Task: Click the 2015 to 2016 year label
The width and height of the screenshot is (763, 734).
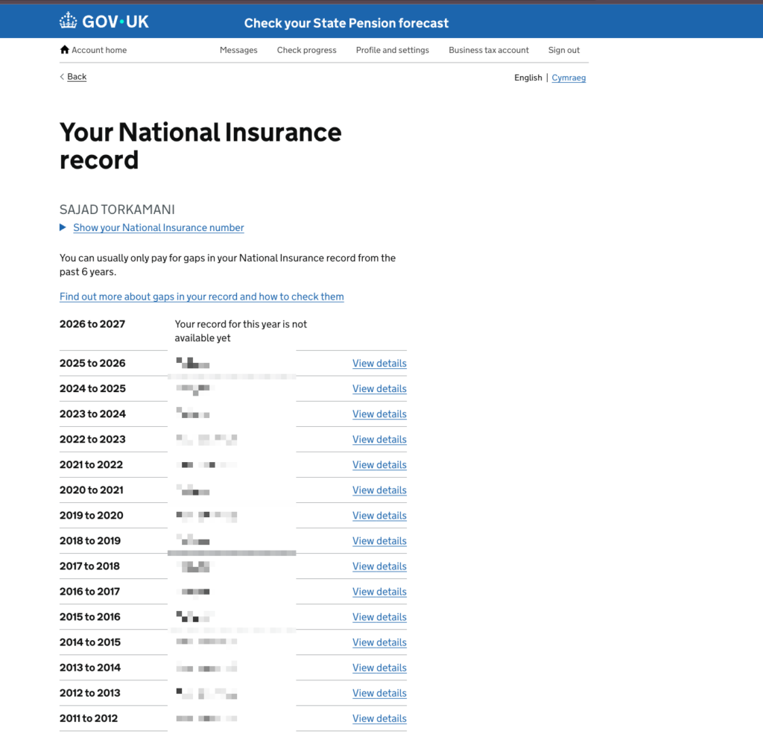Action: pyautogui.click(x=90, y=617)
